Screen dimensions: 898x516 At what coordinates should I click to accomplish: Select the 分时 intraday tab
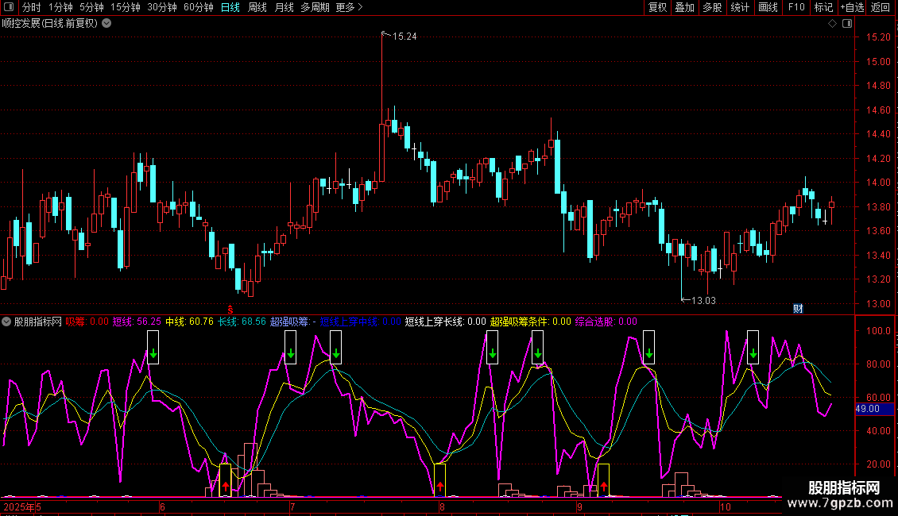point(32,7)
